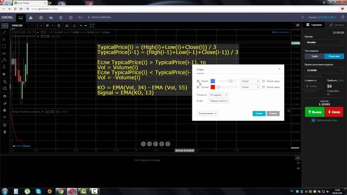The width and height of the screenshot is (347, 195).
Task: Click the magnet mode icon in left toolbar
Action: [5, 96]
